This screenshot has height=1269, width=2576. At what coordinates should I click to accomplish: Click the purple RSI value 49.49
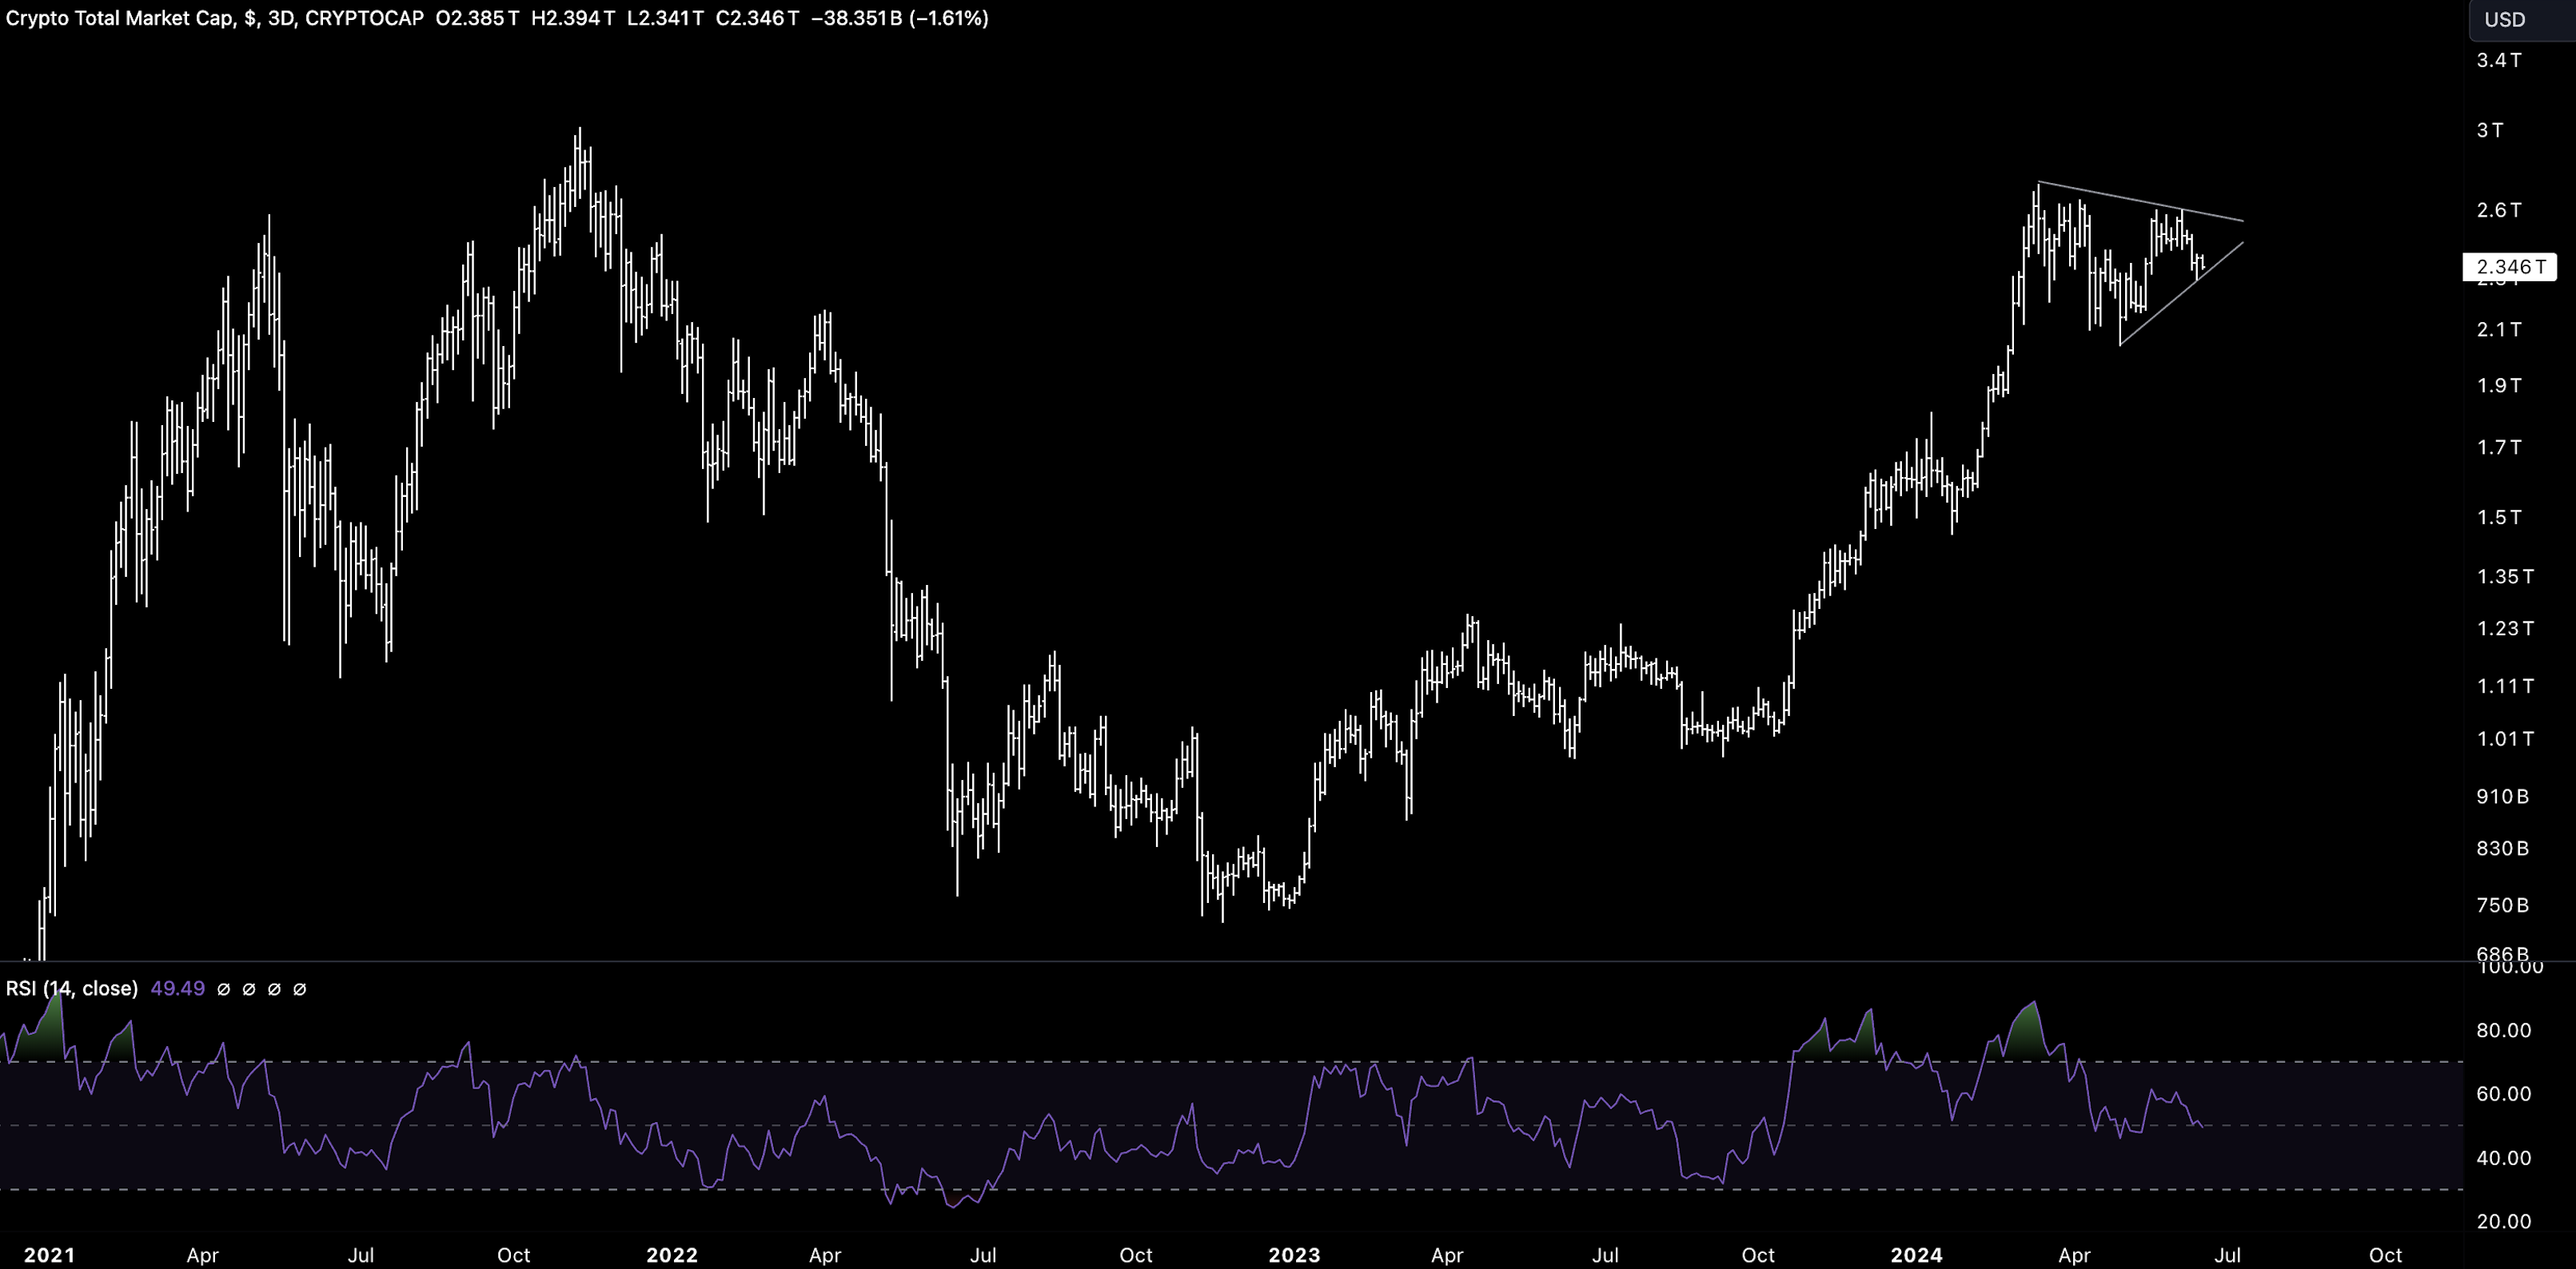pyautogui.click(x=177, y=989)
